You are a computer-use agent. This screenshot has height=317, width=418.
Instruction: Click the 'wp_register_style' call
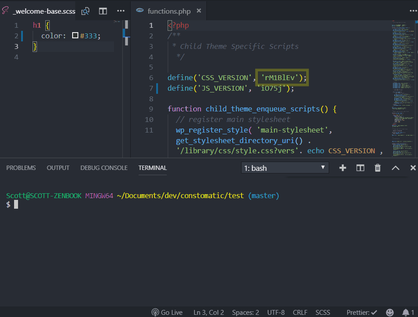tap(212, 130)
